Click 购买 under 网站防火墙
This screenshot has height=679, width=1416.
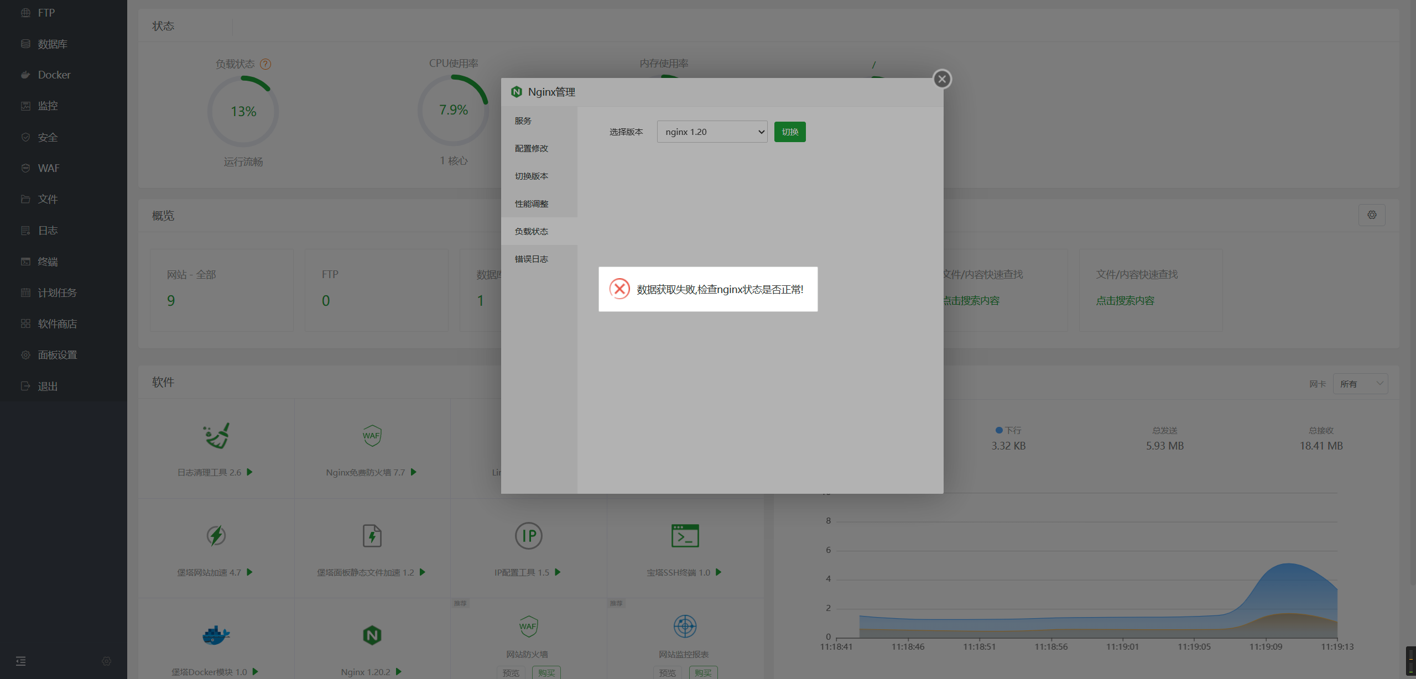click(546, 673)
